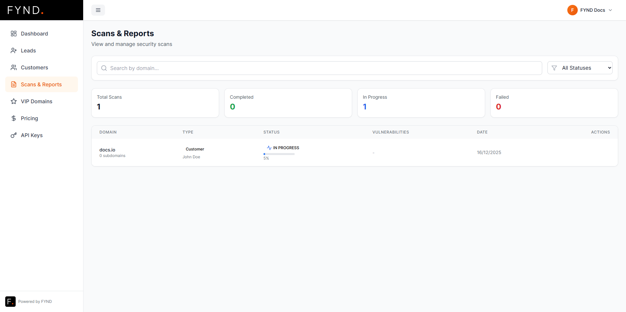Image resolution: width=626 pixels, height=312 pixels.
Task: Go to the Pricing menu item
Action: 29,118
